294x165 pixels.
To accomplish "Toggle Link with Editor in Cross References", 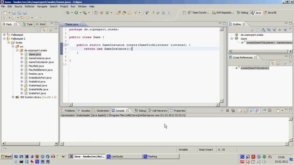I will (x=272, y=63).
